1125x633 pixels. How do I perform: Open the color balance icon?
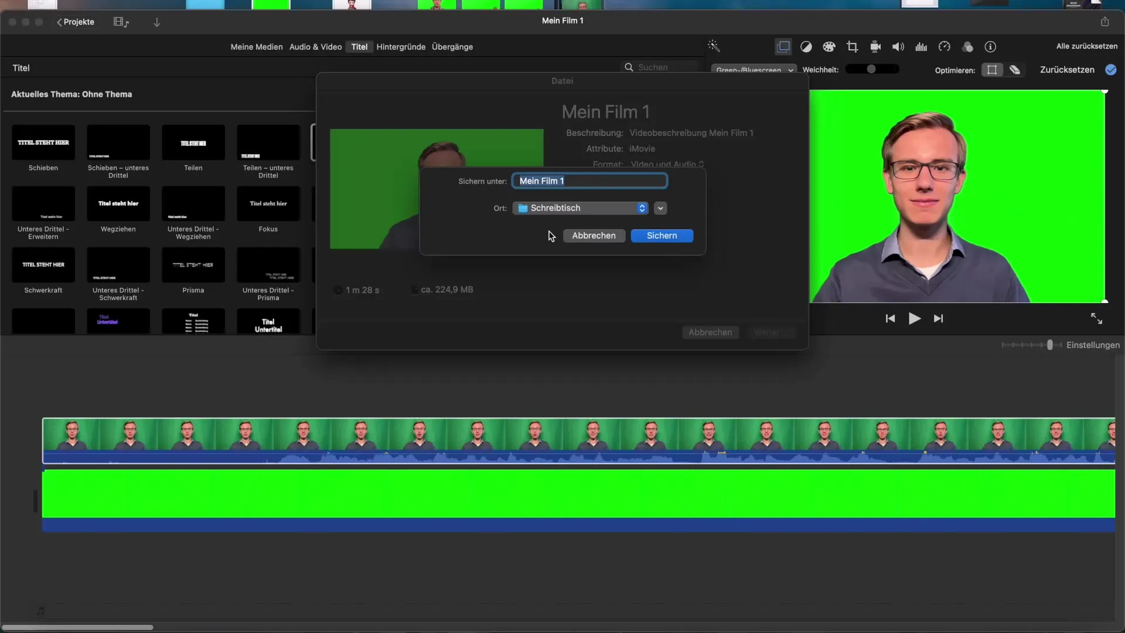pos(806,47)
